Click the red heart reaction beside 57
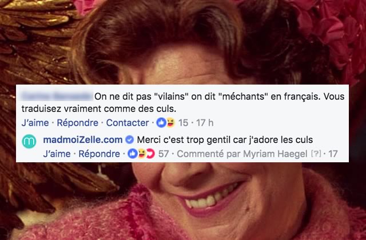366x240 pixels. [x=150, y=154]
